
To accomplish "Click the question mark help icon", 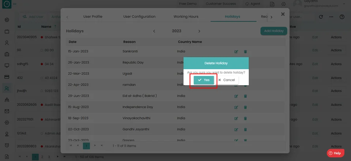I will [x=342, y=17].
